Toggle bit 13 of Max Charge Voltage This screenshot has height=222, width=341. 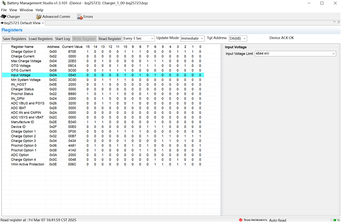(x=103, y=61)
